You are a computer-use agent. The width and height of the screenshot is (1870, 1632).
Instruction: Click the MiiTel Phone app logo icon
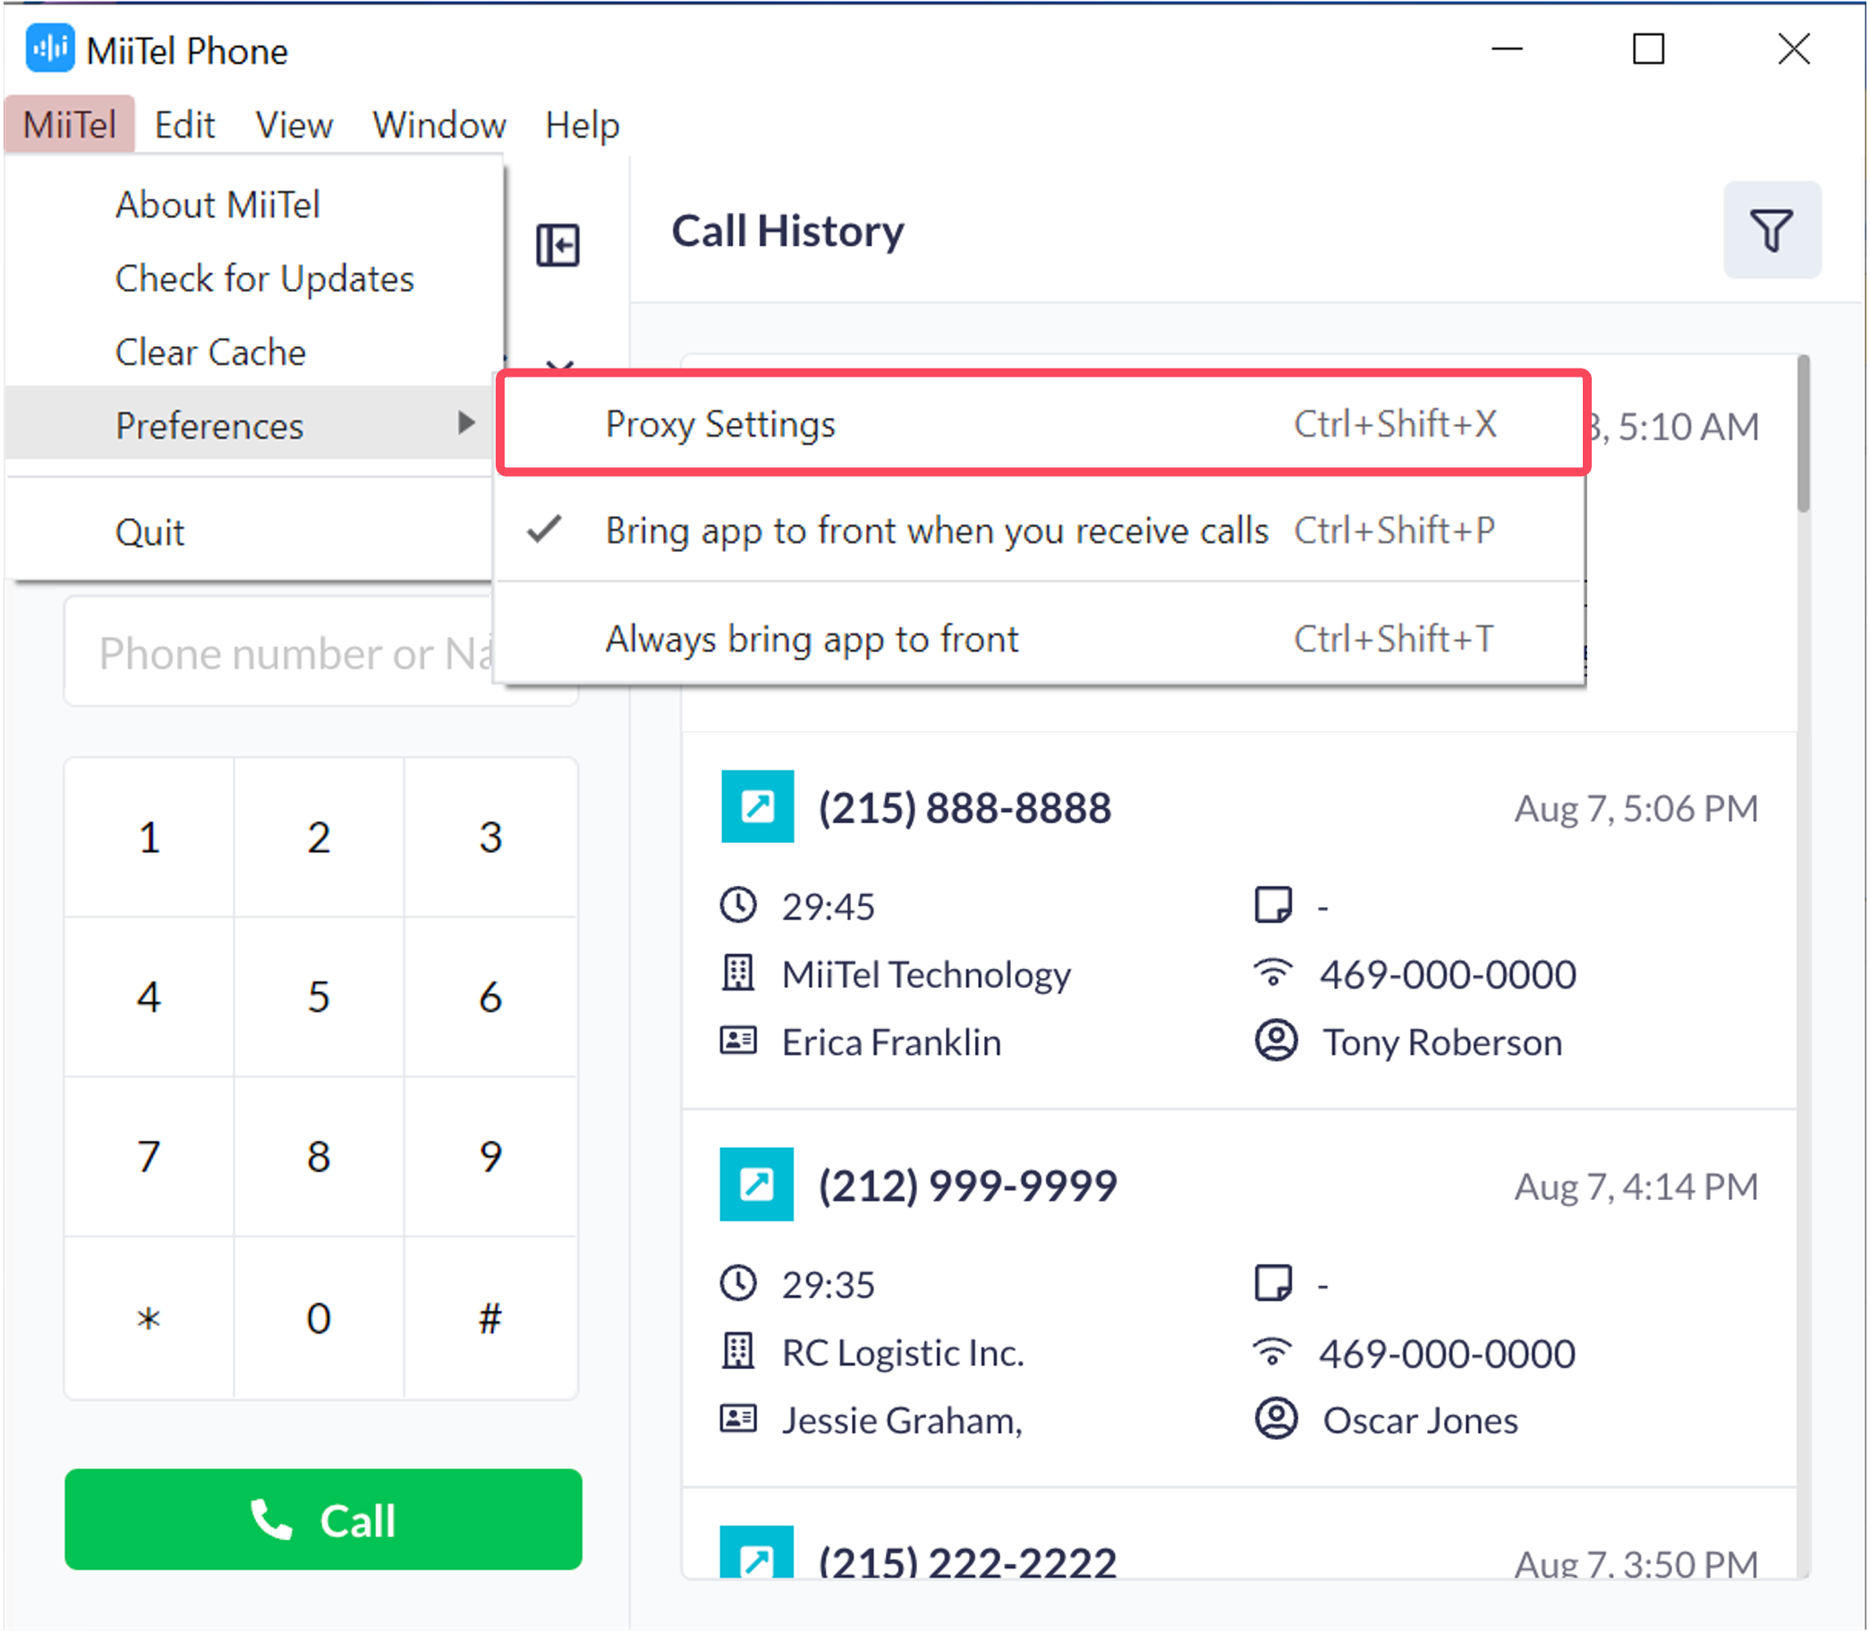click(49, 49)
